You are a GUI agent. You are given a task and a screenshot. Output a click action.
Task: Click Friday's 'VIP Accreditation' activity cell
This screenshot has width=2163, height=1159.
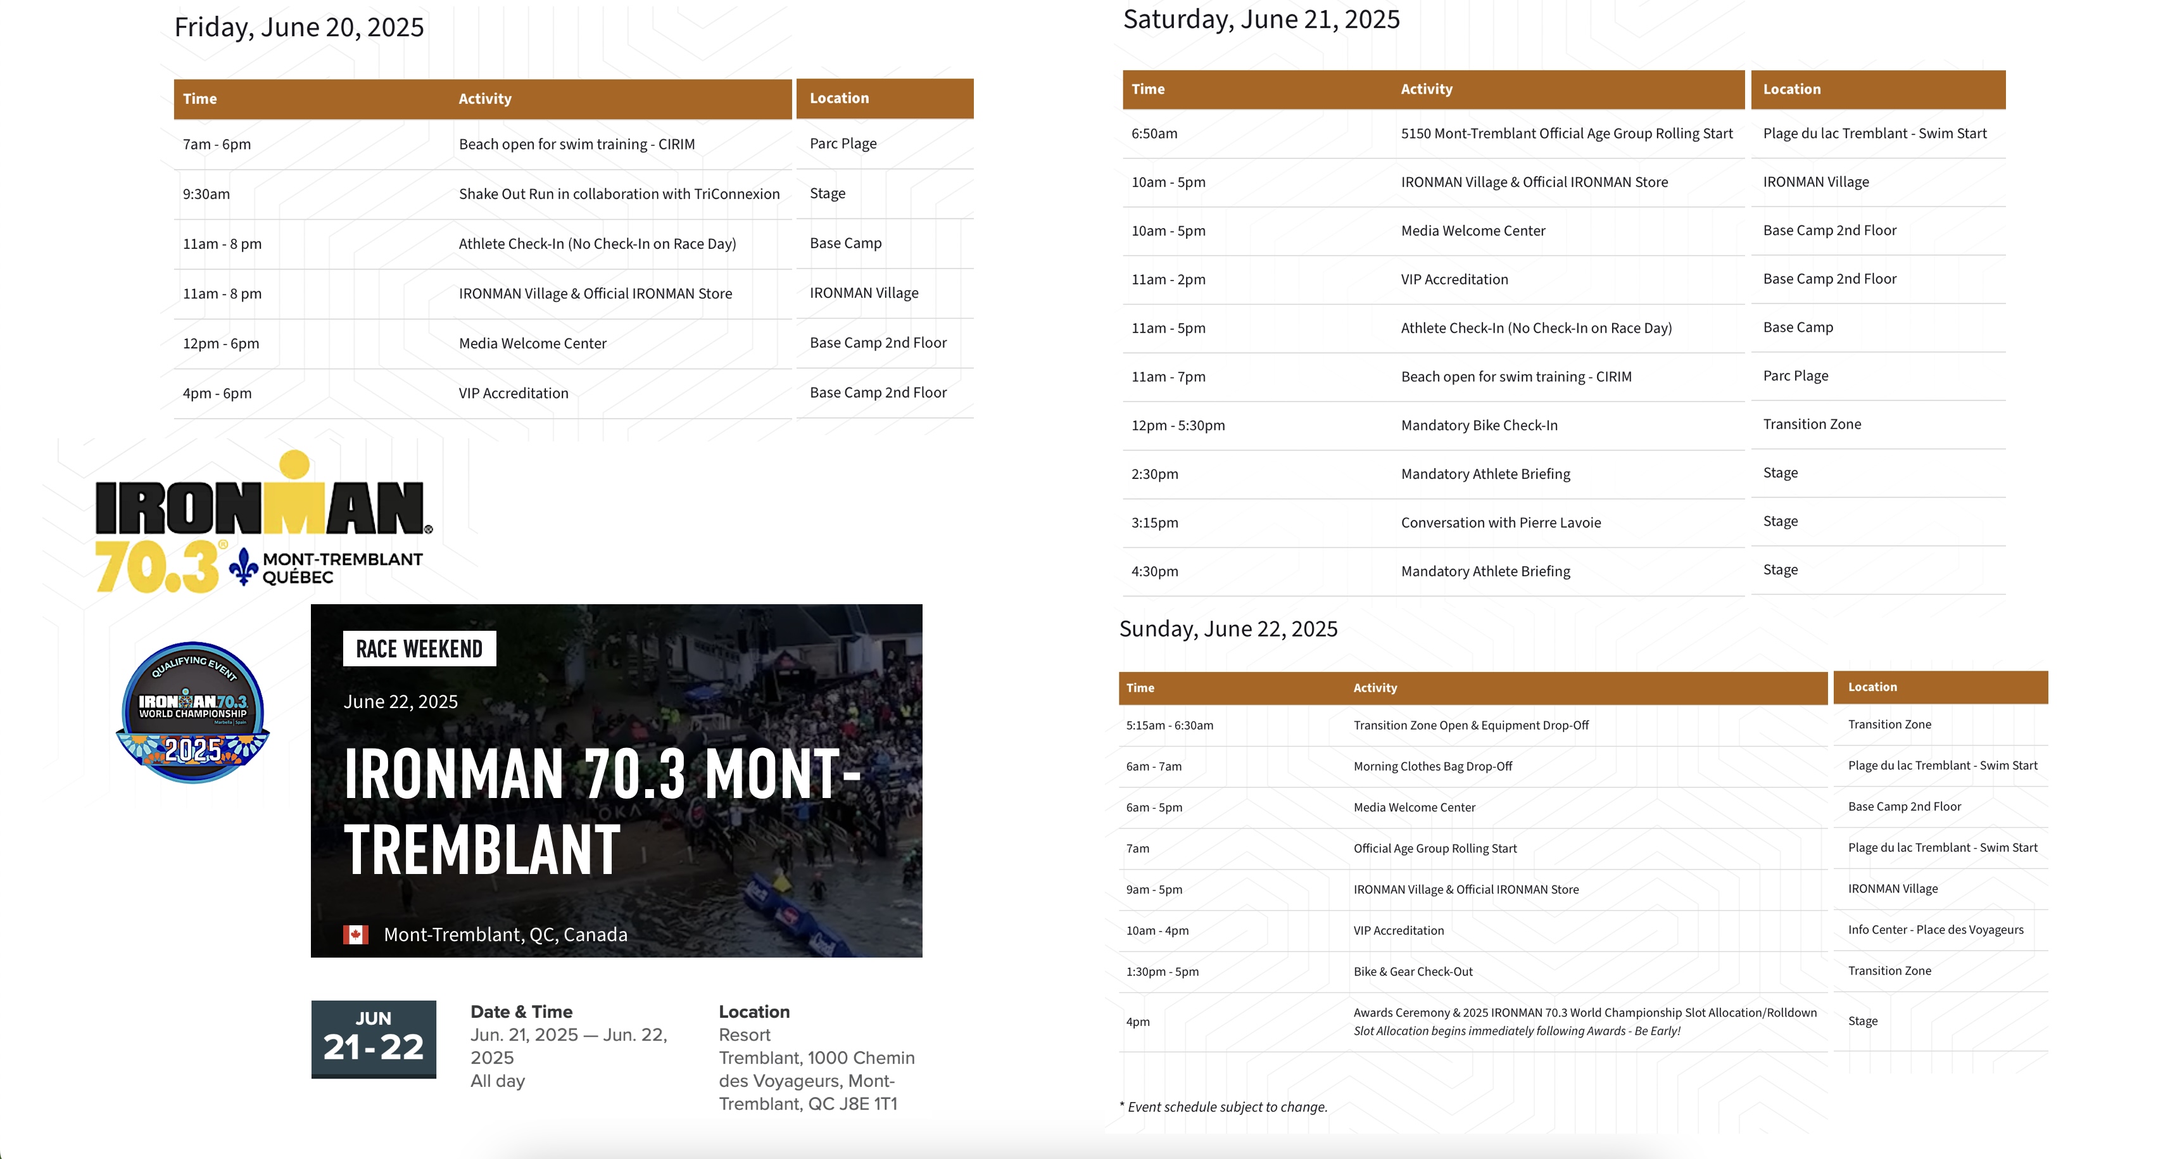[513, 393]
